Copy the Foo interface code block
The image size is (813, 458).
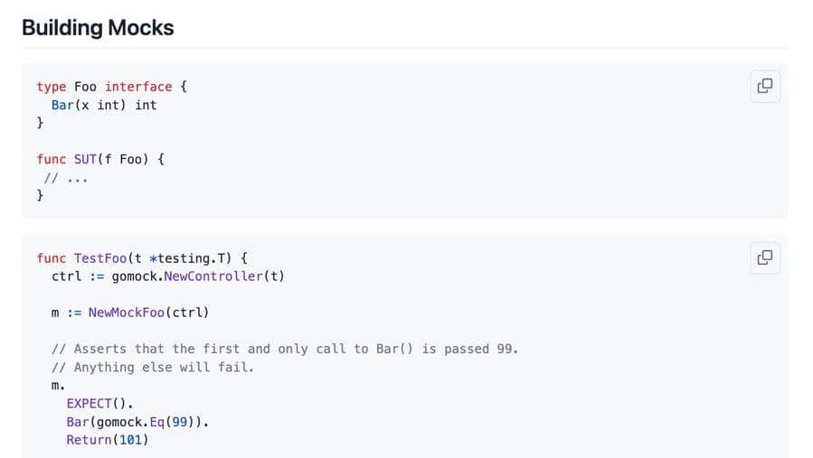[764, 86]
